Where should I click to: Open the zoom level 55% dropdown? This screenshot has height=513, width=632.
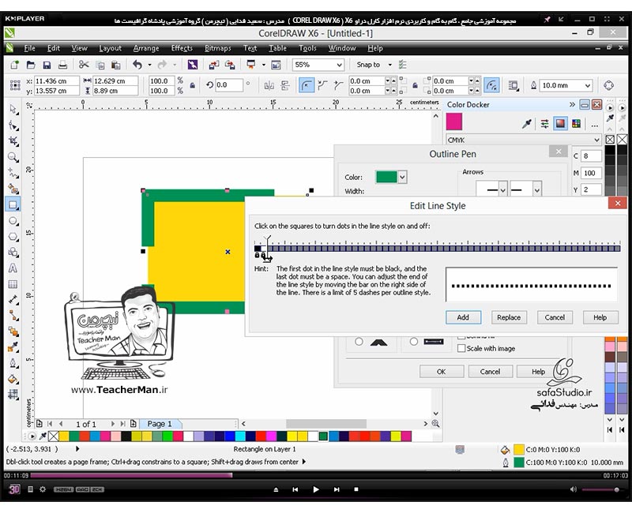[340, 65]
